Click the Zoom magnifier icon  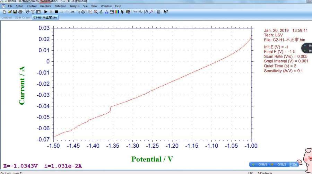[96, 12]
